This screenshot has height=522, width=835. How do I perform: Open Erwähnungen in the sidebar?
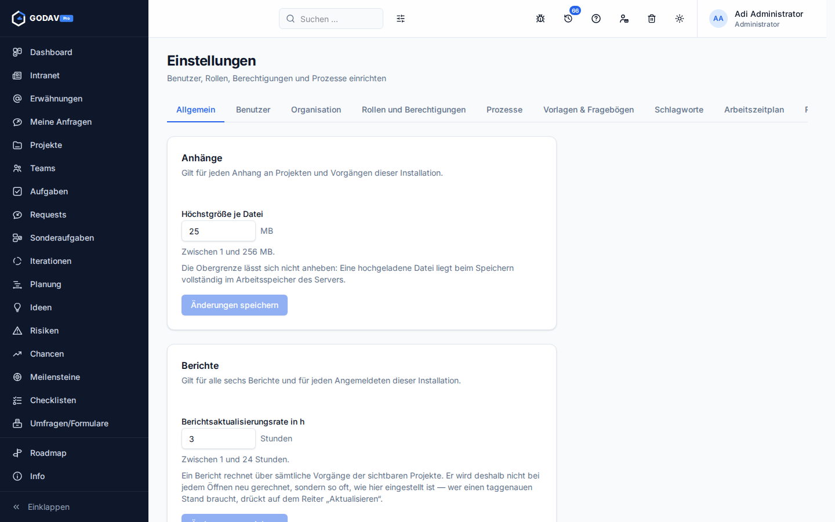click(x=74, y=99)
